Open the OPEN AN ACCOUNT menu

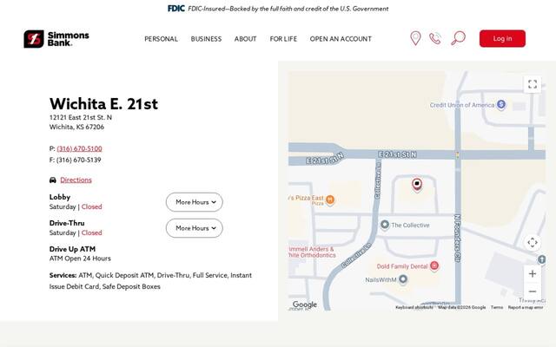pyautogui.click(x=341, y=39)
